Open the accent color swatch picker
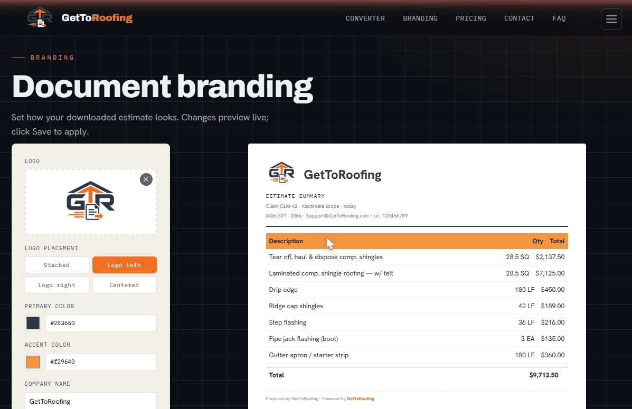The width and height of the screenshot is (632, 409). [x=33, y=362]
